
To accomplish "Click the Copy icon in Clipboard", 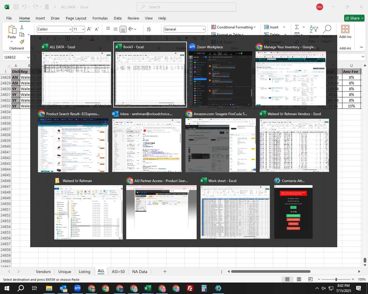I will (22, 34).
